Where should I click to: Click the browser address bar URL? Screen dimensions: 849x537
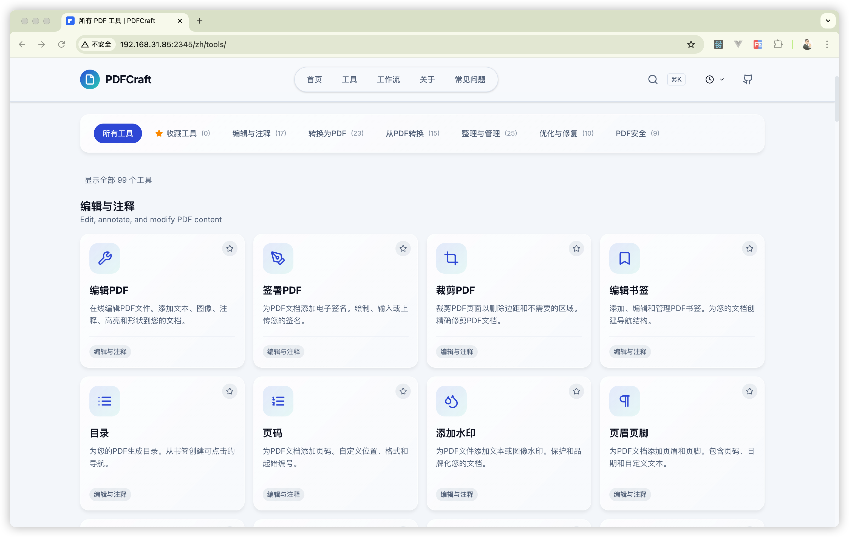click(173, 44)
